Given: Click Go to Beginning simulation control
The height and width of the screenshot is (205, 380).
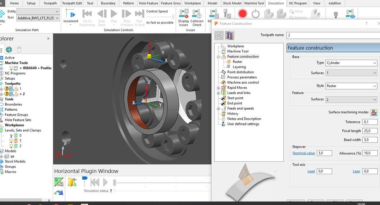Looking at the screenshot, I should pos(87,17).
